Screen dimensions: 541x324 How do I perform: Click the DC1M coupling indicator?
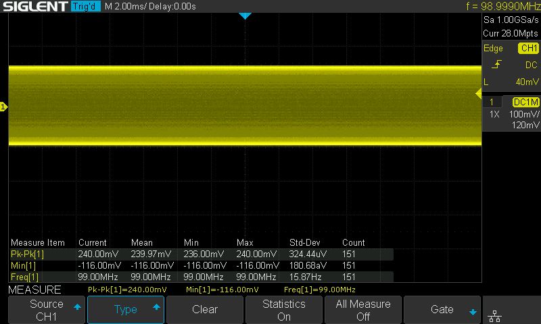(x=525, y=102)
